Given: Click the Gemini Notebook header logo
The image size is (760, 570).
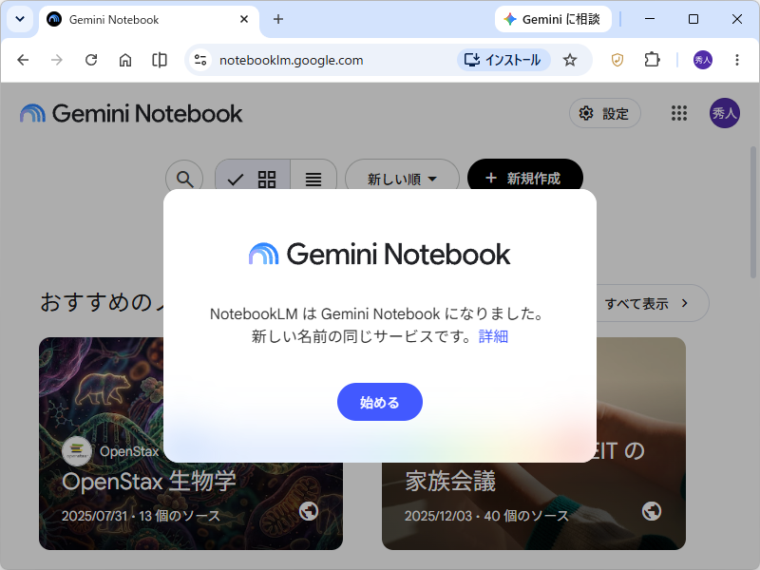Looking at the screenshot, I should pyautogui.click(x=131, y=113).
